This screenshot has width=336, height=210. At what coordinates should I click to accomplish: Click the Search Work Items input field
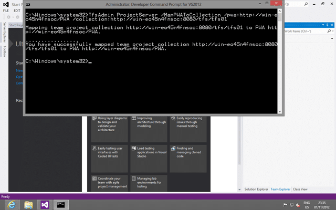(306, 31)
